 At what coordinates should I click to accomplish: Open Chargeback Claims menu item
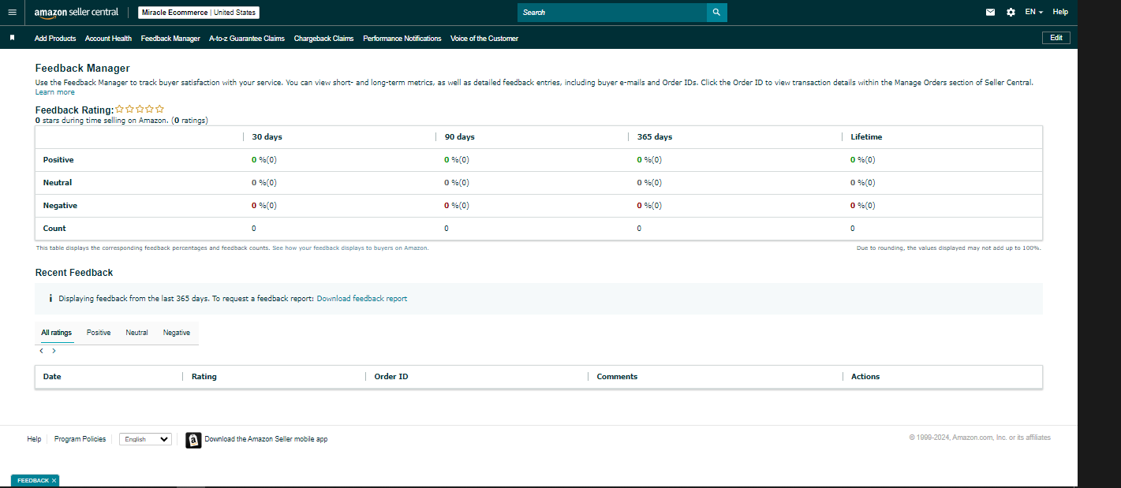click(323, 39)
